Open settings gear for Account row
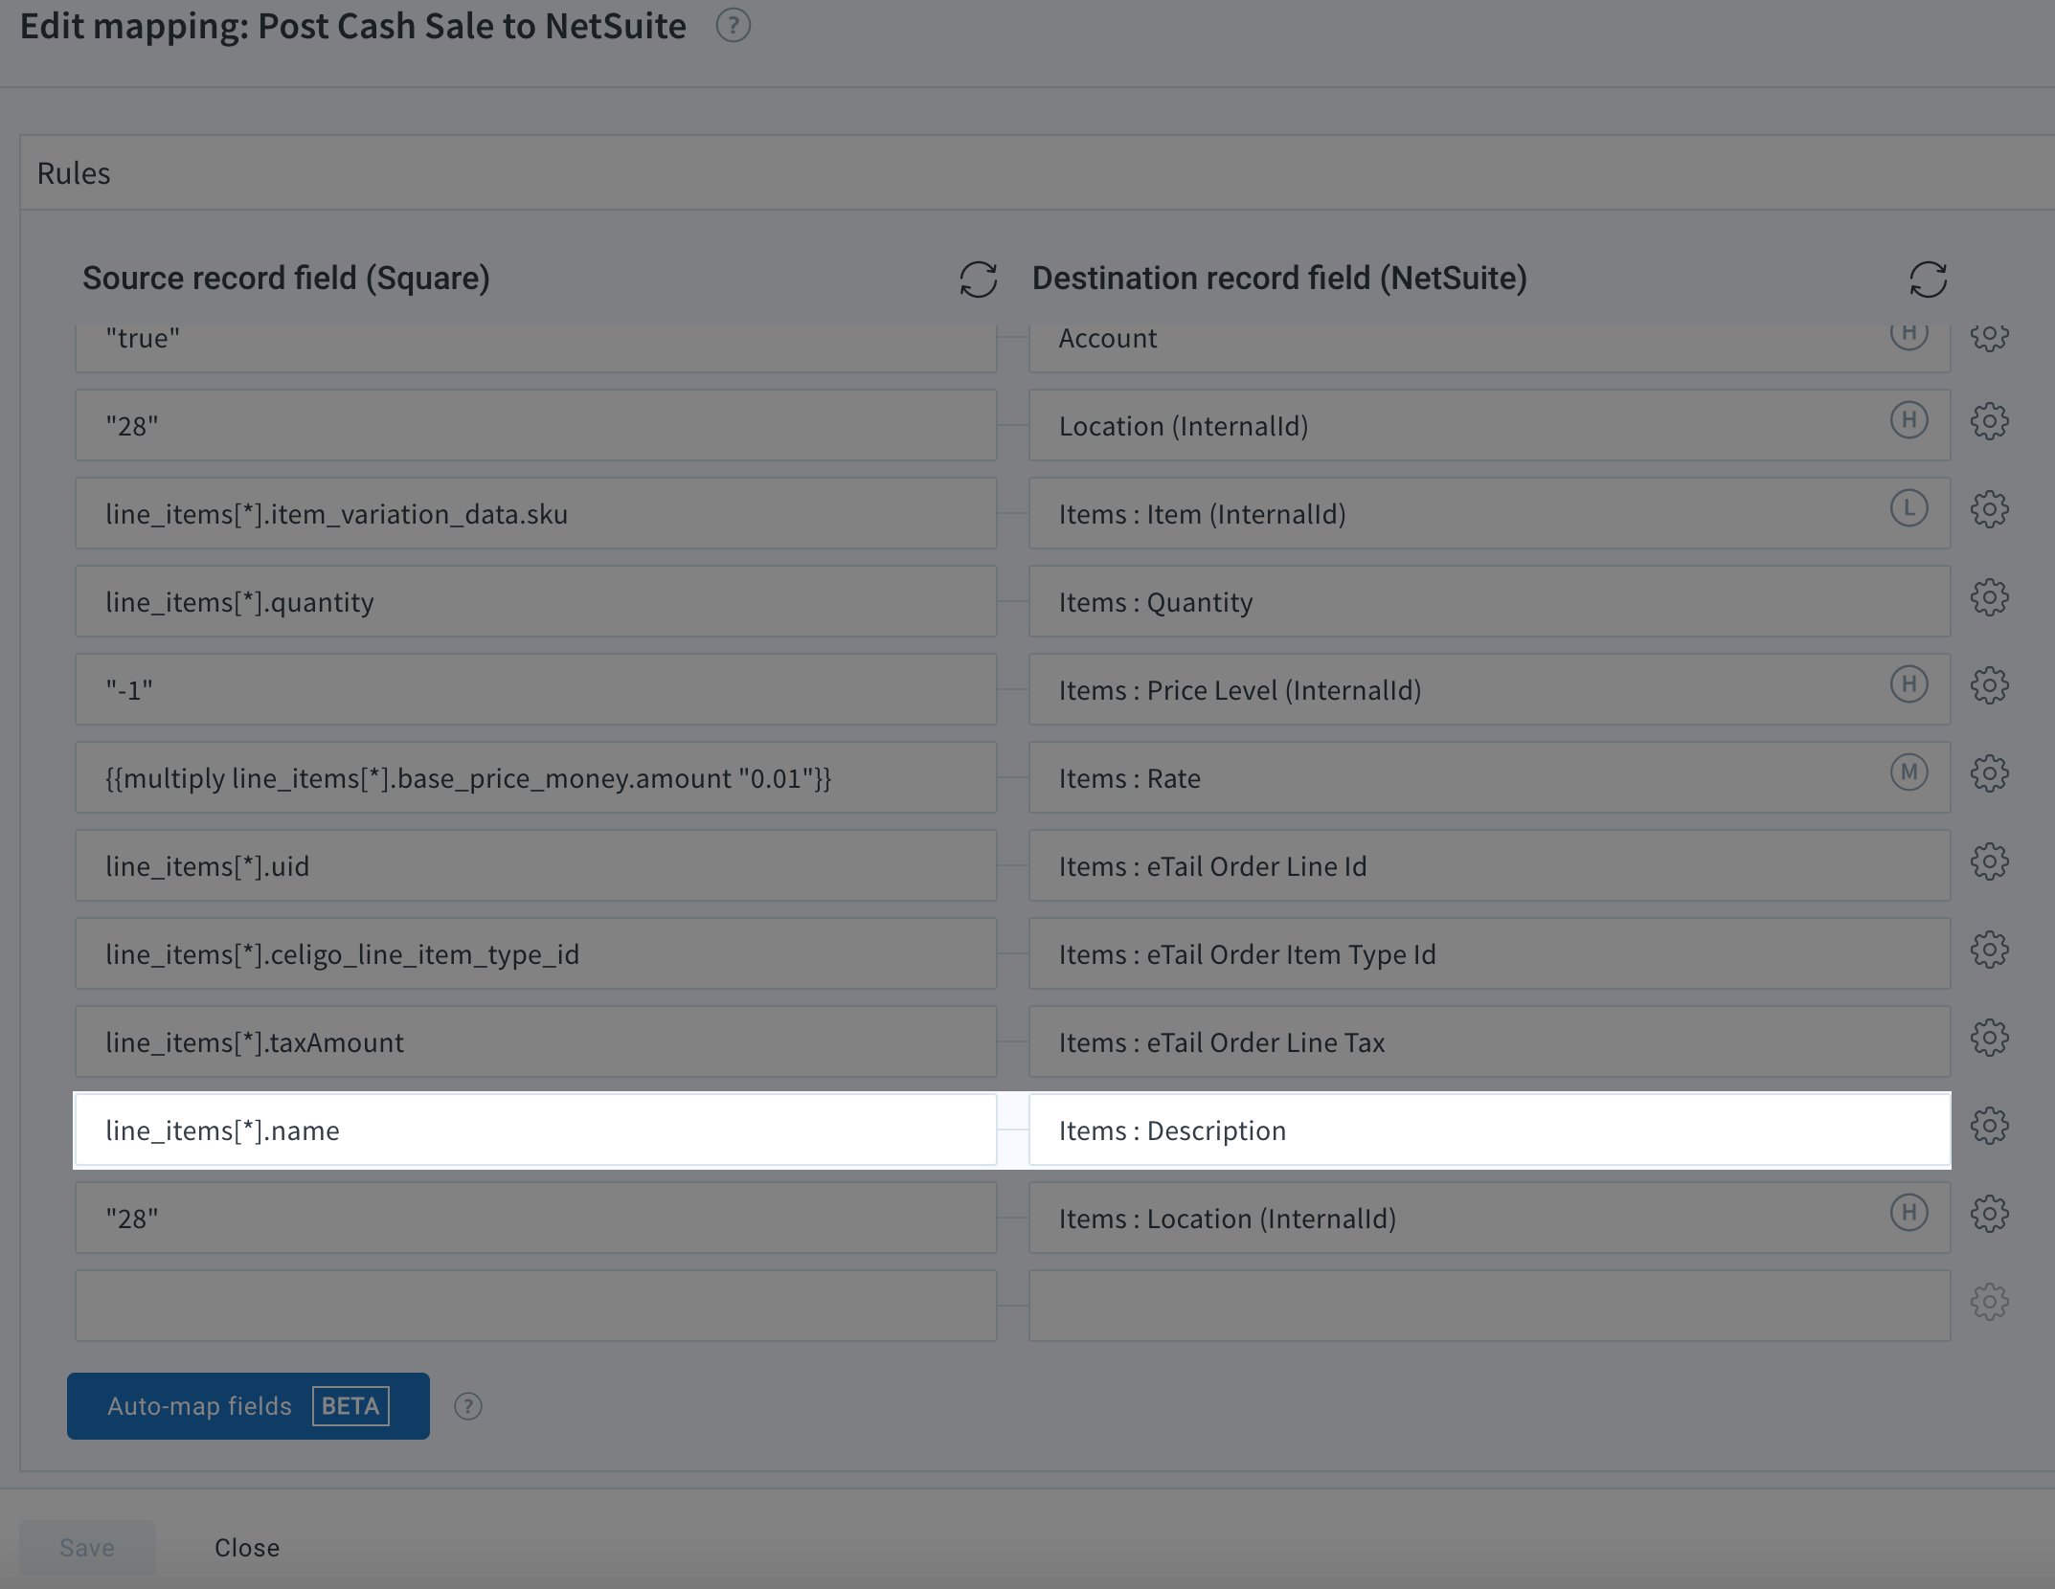The height and width of the screenshot is (1589, 2055). [1989, 335]
